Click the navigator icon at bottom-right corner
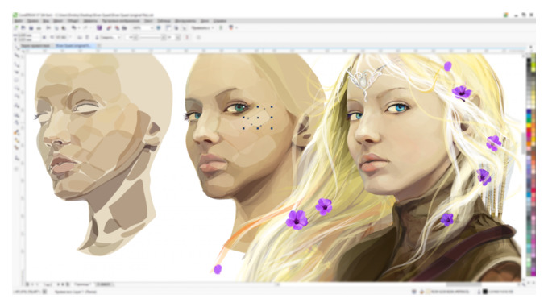The height and width of the screenshot is (307, 548). (523, 284)
